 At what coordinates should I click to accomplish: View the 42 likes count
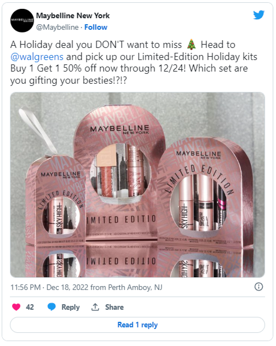click(x=30, y=307)
